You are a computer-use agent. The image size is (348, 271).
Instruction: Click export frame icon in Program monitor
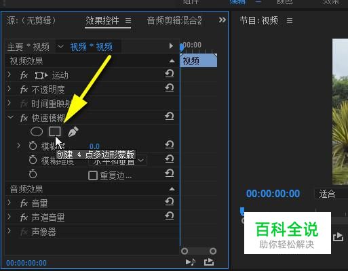tap(339, 237)
